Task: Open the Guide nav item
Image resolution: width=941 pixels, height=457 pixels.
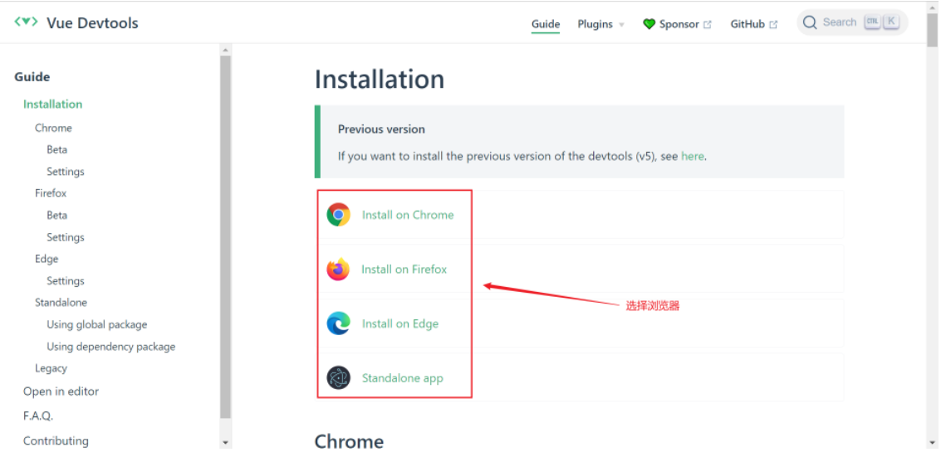Action: click(x=546, y=24)
